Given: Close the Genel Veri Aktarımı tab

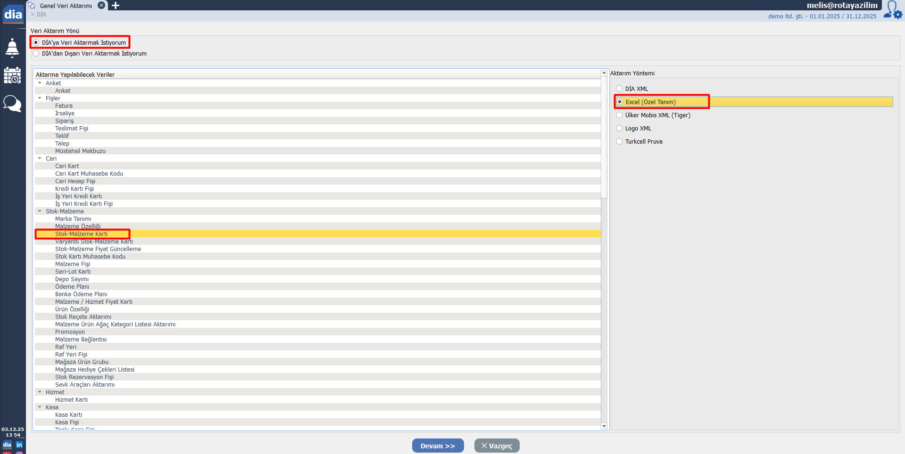Looking at the screenshot, I should pos(101,5).
